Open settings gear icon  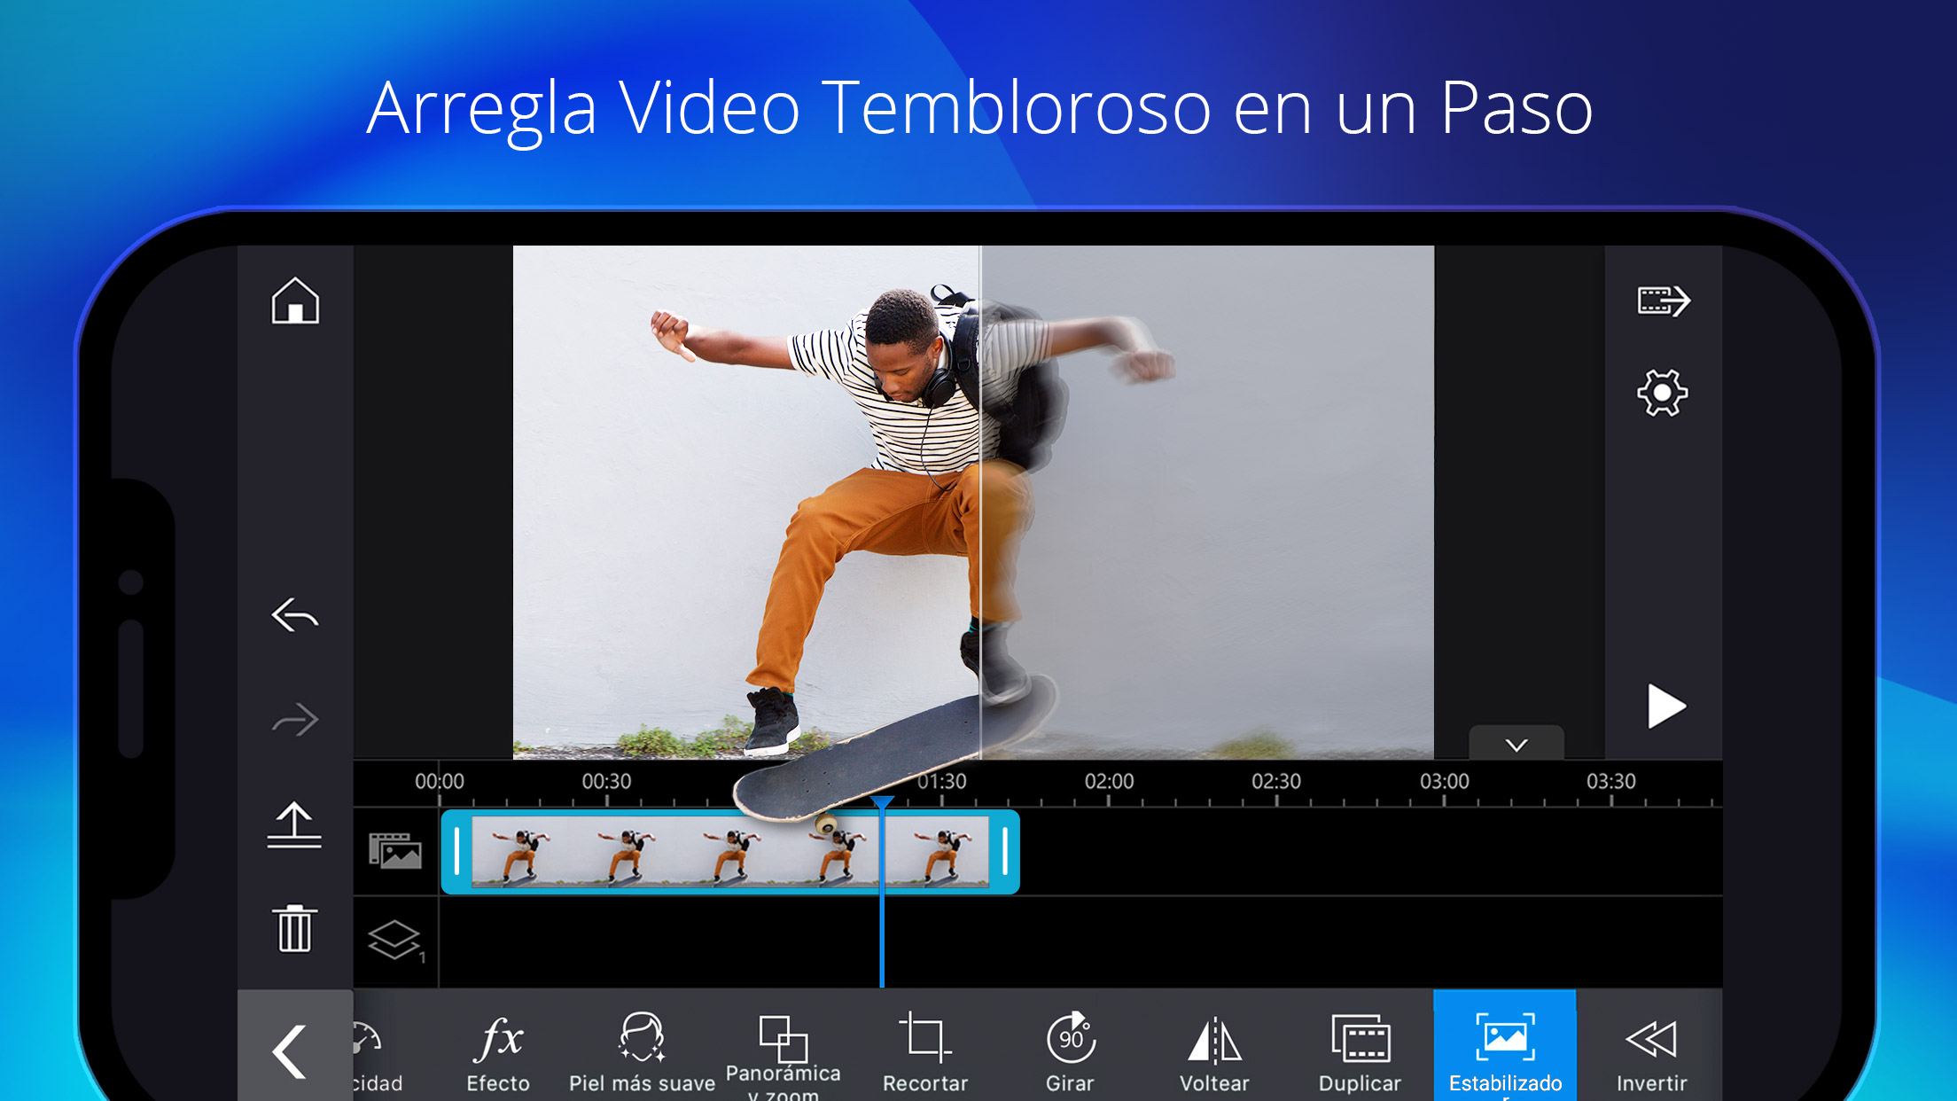point(1663,393)
